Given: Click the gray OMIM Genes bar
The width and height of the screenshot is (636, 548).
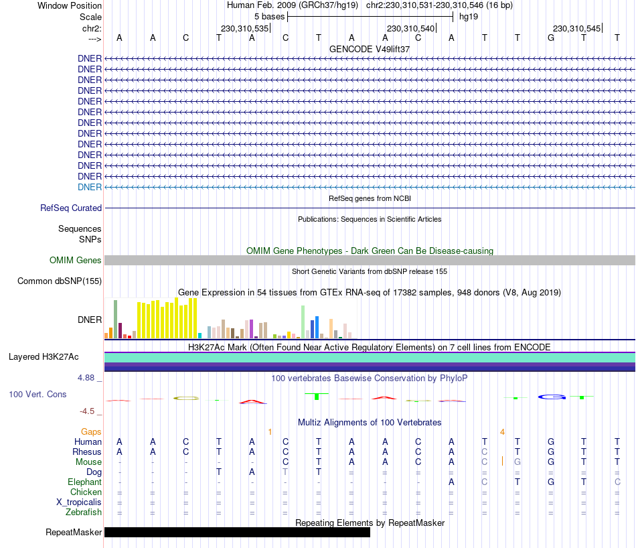Looking at the screenshot, I should pyautogui.click(x=370, y=260).
